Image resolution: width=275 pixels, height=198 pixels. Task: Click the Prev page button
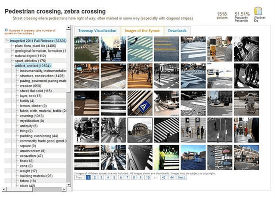click(79, 177)
